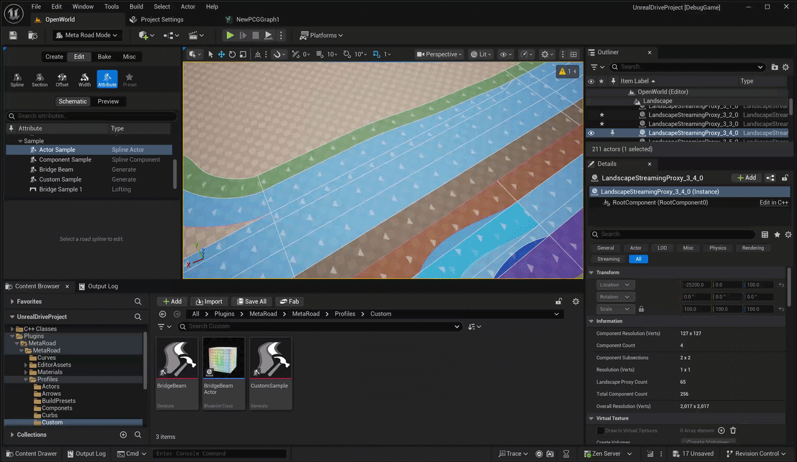Toggle visibility of LandscapeStreamingProxy_3_4_0
This screenshot has width=797, height=462.
point(592,133)
